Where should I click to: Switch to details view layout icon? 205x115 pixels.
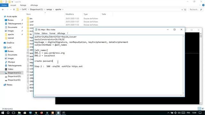click(199, 109)
